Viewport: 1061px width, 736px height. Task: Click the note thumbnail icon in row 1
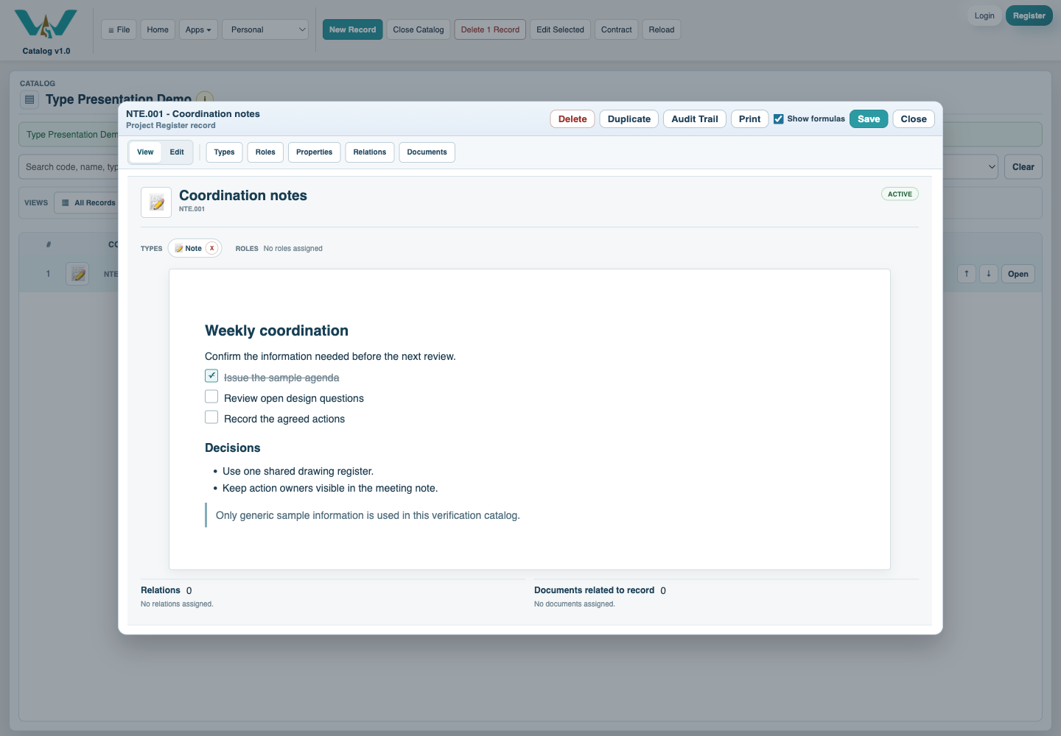pos(77,275)
